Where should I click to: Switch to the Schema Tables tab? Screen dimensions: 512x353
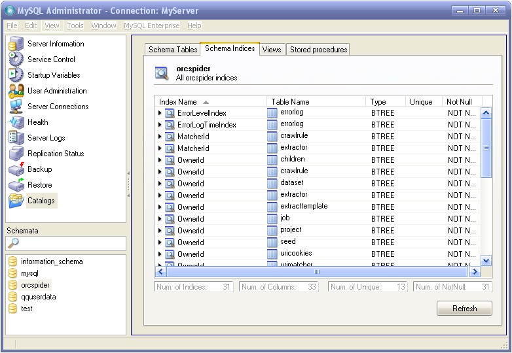pos(173,50)
